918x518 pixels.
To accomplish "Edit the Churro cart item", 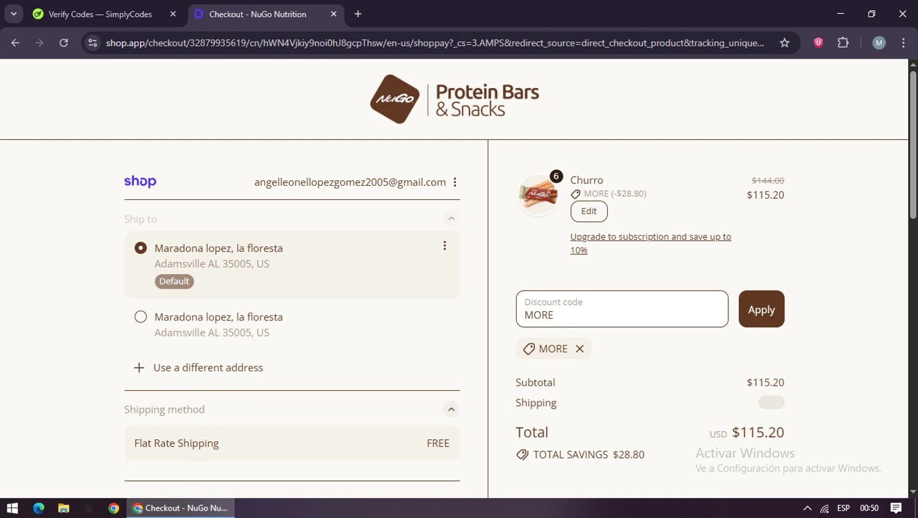I will point(589,211).
